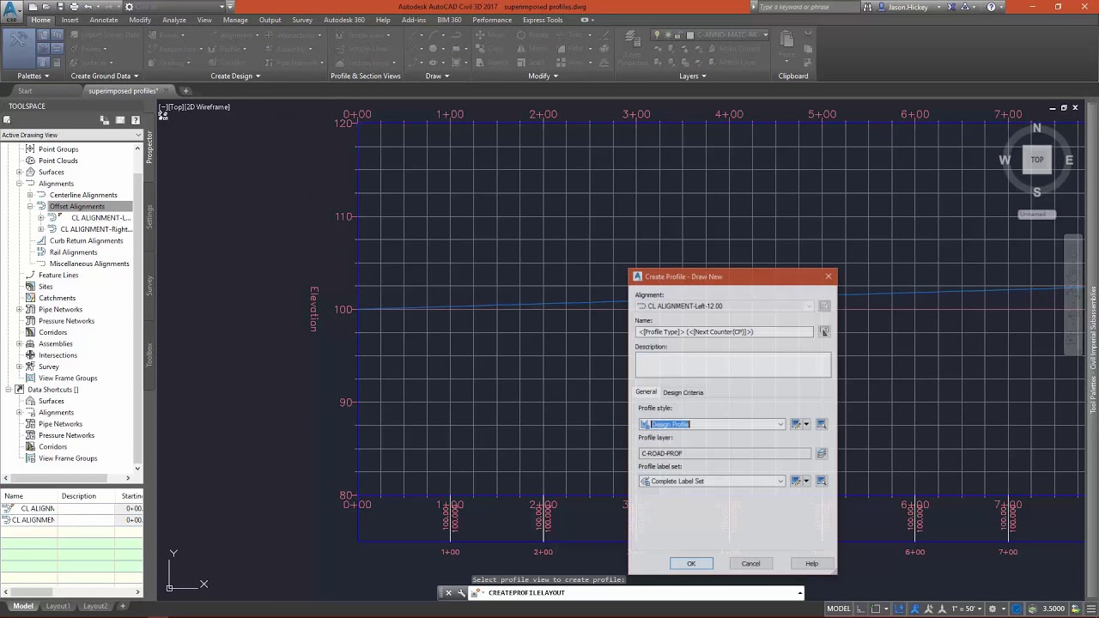Expand the Surfaces tree node

19,172
